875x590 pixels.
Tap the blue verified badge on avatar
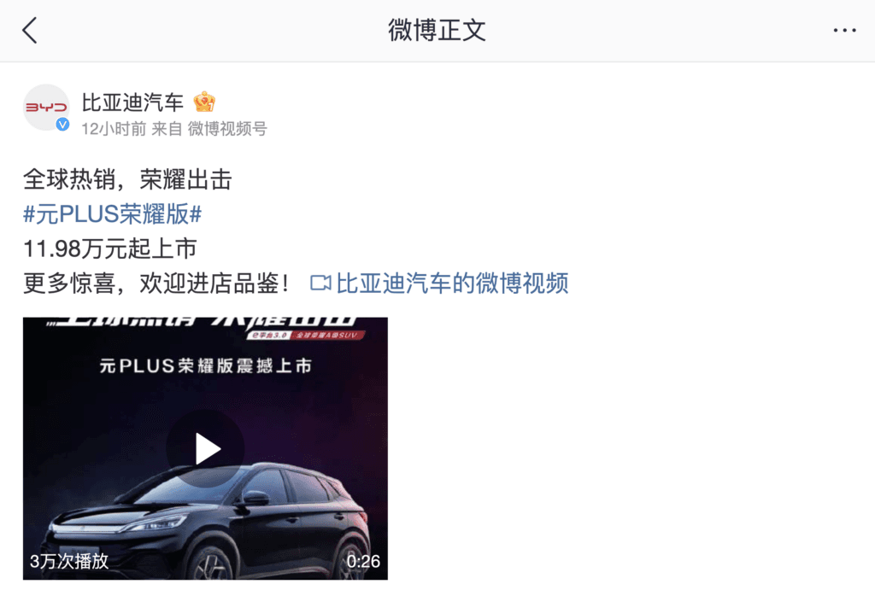[x=62, y=125]
